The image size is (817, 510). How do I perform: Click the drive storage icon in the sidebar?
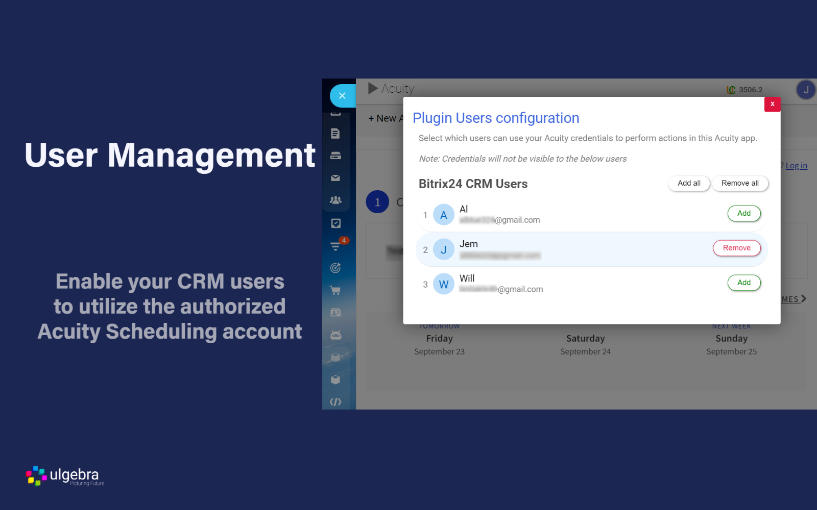click(335, 156)
